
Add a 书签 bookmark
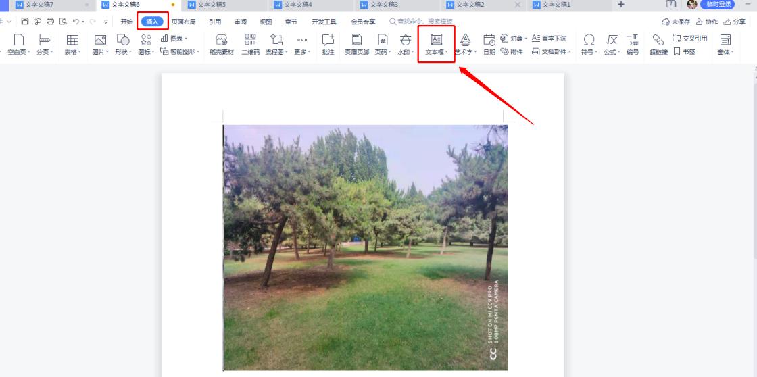tap(684, 51)
